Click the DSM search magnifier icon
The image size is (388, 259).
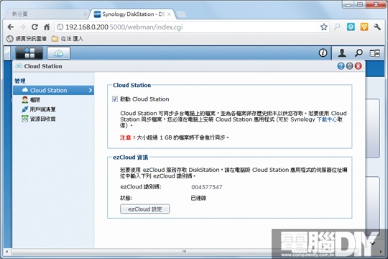click(x=359, y=53)
